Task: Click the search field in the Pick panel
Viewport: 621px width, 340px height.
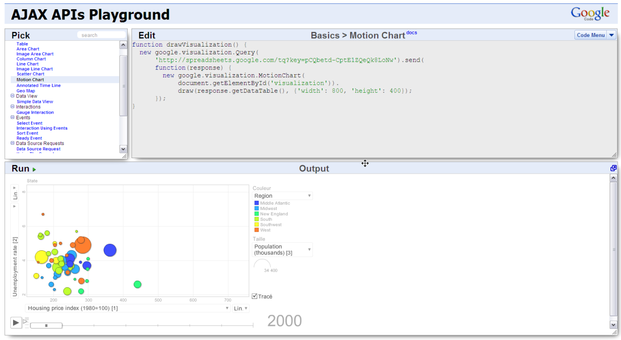Action: coord(101,34)
